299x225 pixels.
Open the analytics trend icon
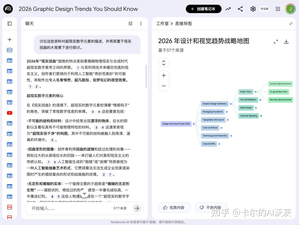(228, 9)
